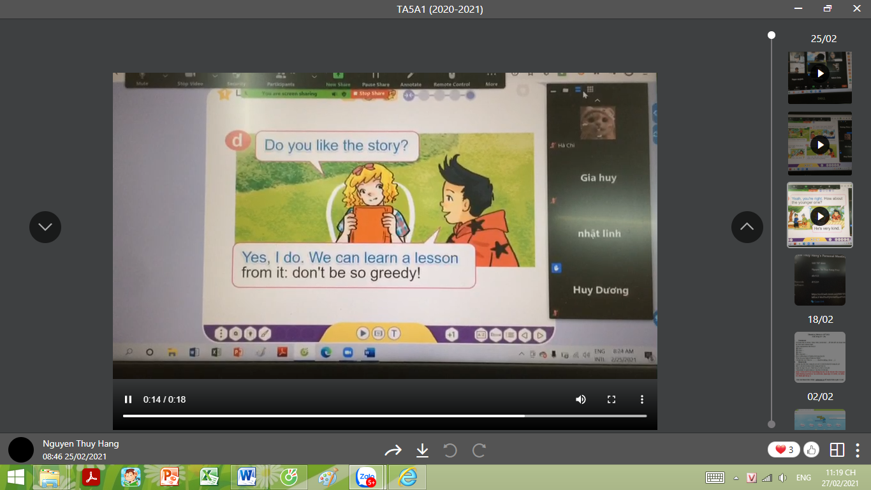
Task: Rotate media counterclockwise
Action: pos(450,450)
